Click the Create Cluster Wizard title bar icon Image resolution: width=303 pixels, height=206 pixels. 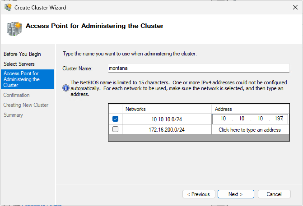coord(8,8)
